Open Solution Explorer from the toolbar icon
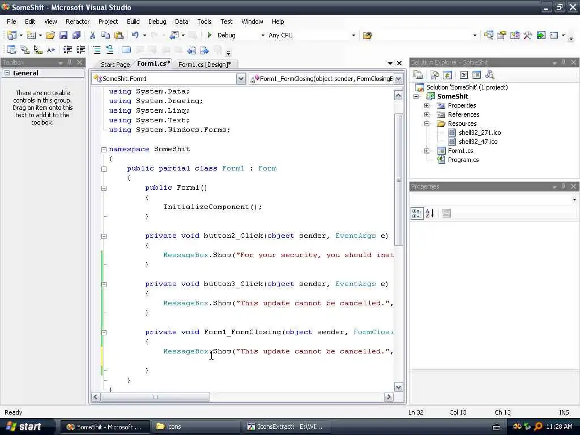This screenshot has height=435, width=580. click(489, 35)
